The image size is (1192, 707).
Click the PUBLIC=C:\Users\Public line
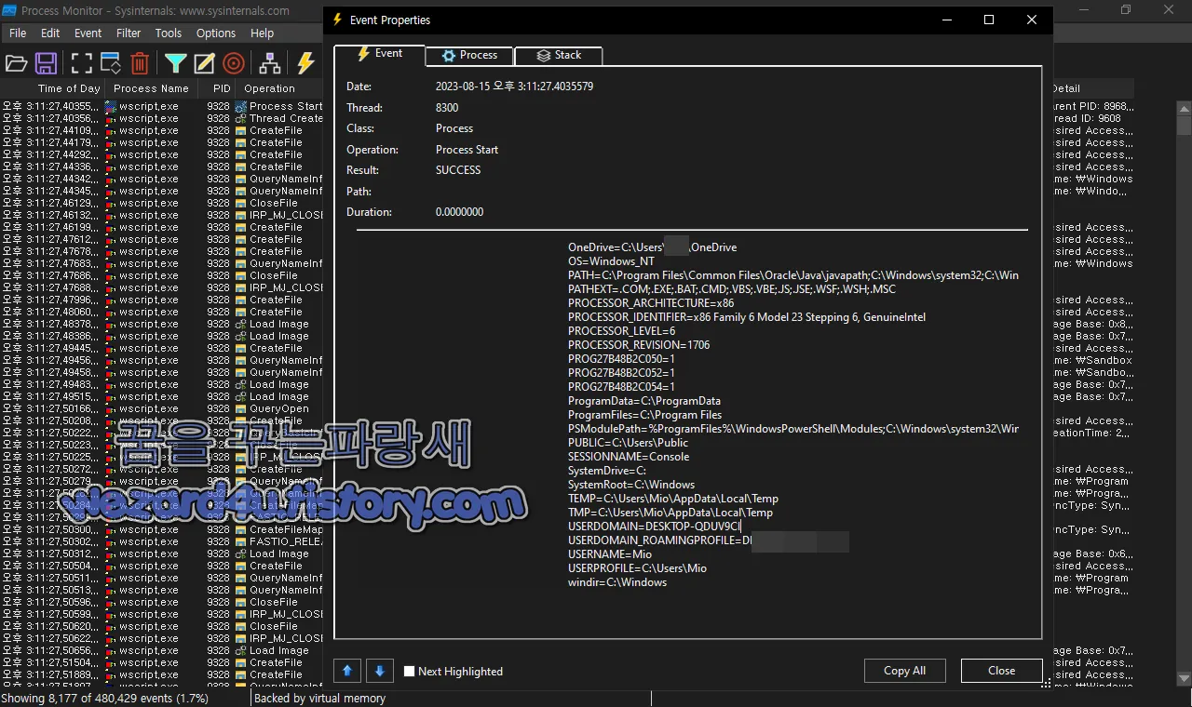[629, 443]
